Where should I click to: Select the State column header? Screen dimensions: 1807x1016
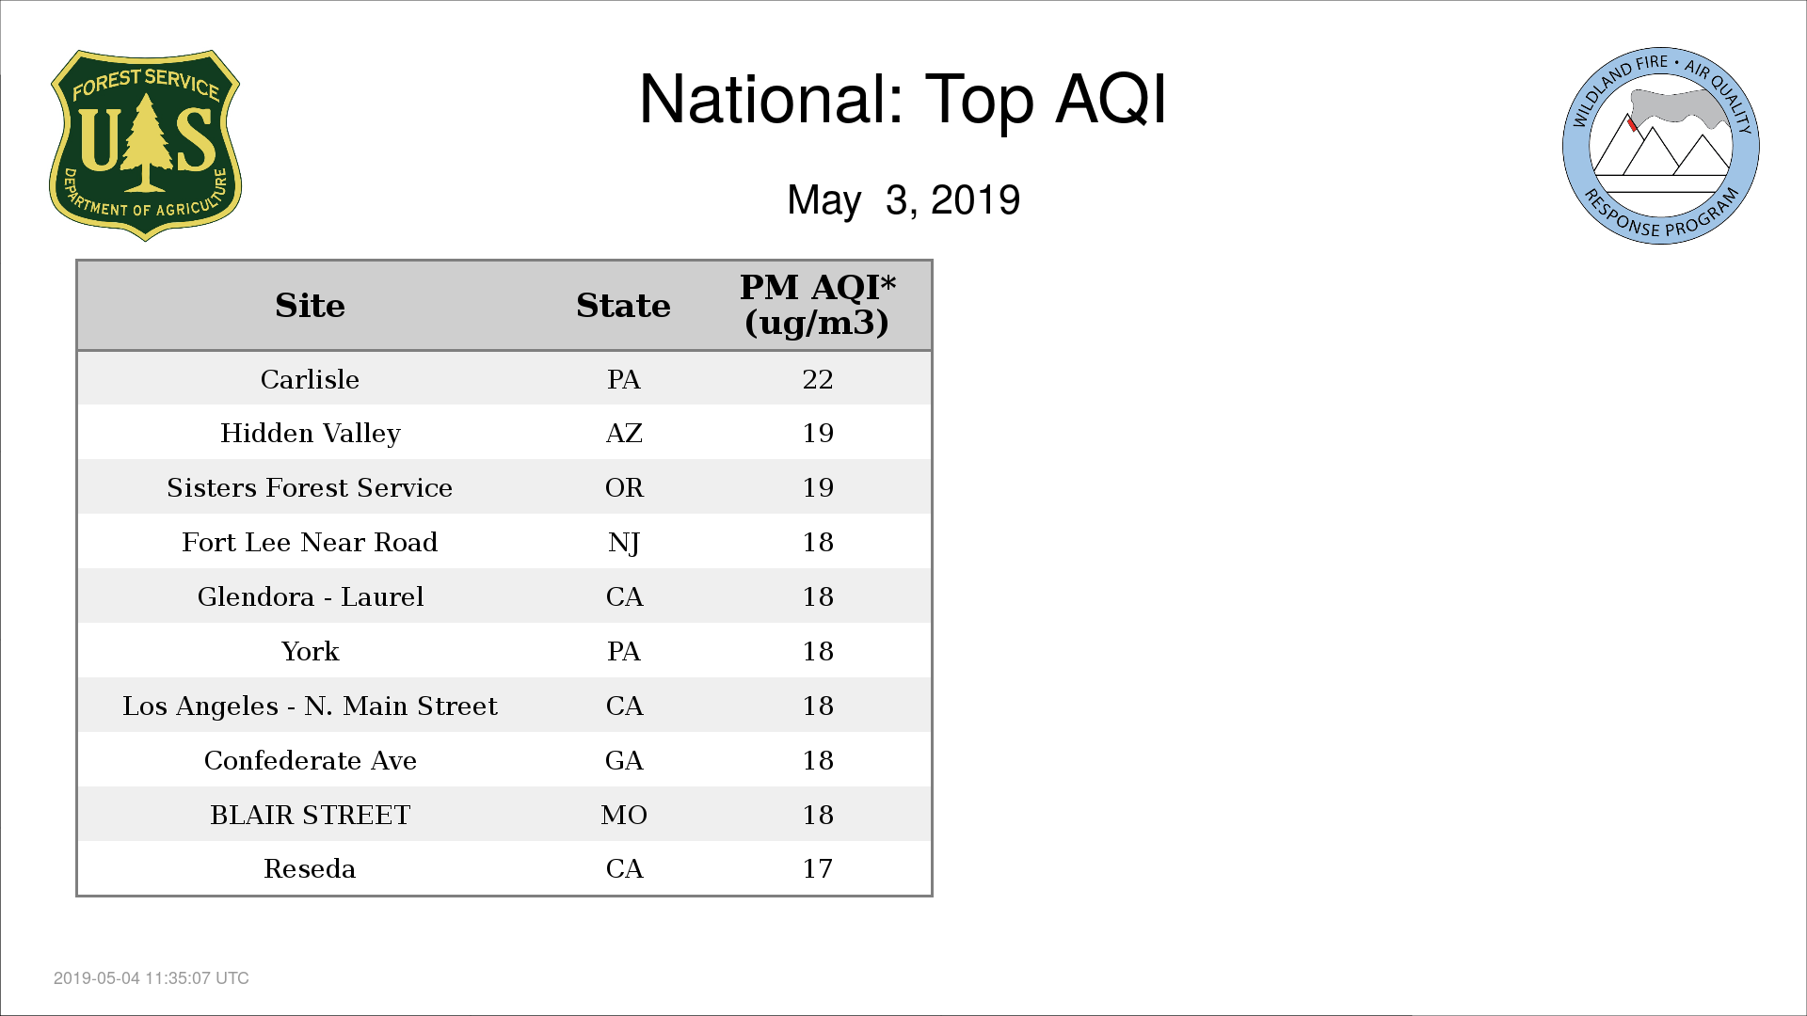[623, 306]
